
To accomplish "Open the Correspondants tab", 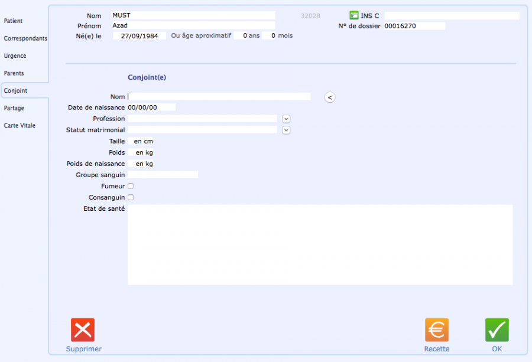I will (25, 38).
